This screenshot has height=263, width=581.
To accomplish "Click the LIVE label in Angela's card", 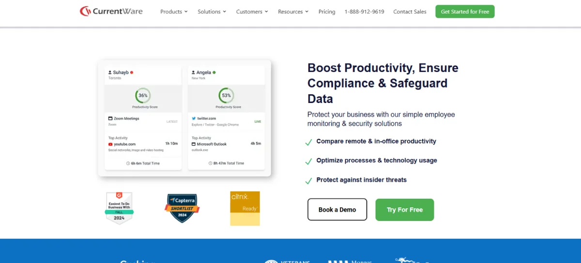I will click(258, 121).
